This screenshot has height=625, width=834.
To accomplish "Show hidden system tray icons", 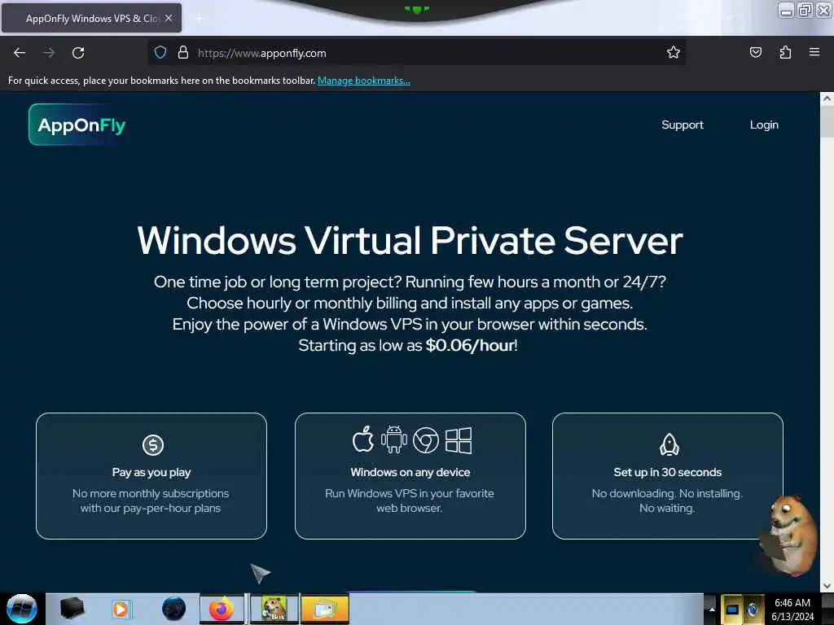I will [x=712, y=609].
